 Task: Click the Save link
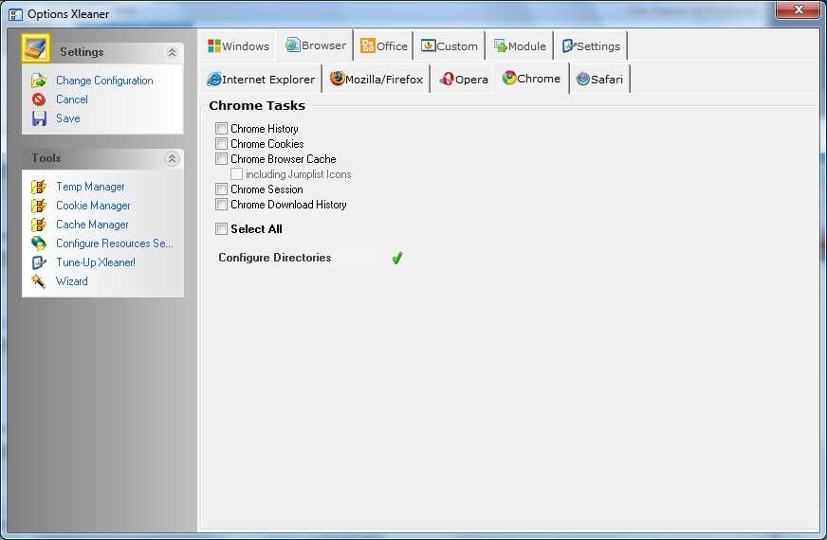(68, 118)
